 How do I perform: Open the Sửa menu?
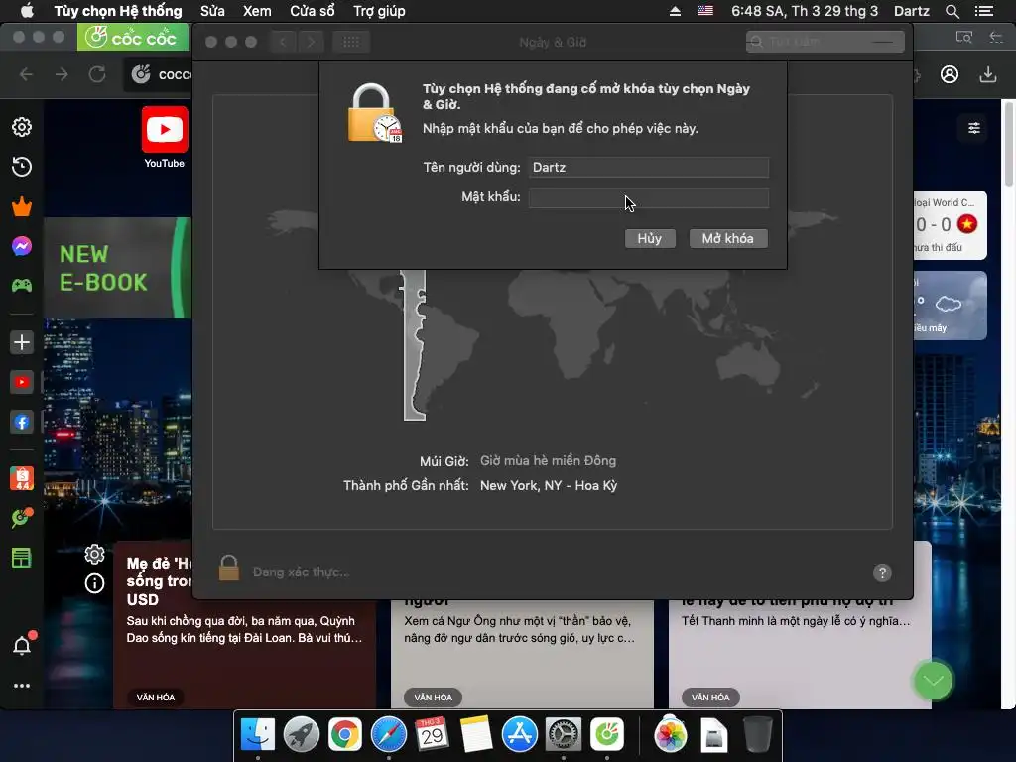212,11
